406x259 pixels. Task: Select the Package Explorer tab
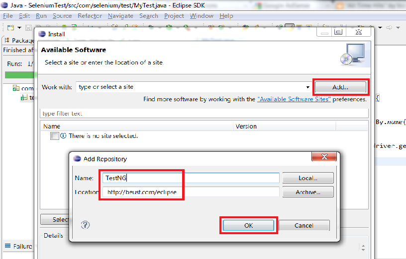pos(19,40)
